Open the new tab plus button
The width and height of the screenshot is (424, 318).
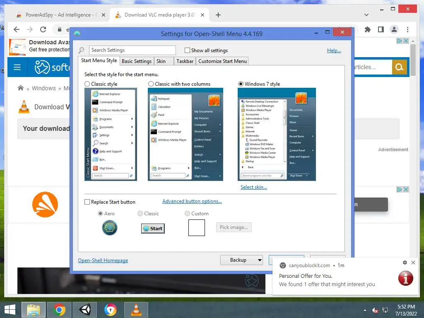coord(218,15)
